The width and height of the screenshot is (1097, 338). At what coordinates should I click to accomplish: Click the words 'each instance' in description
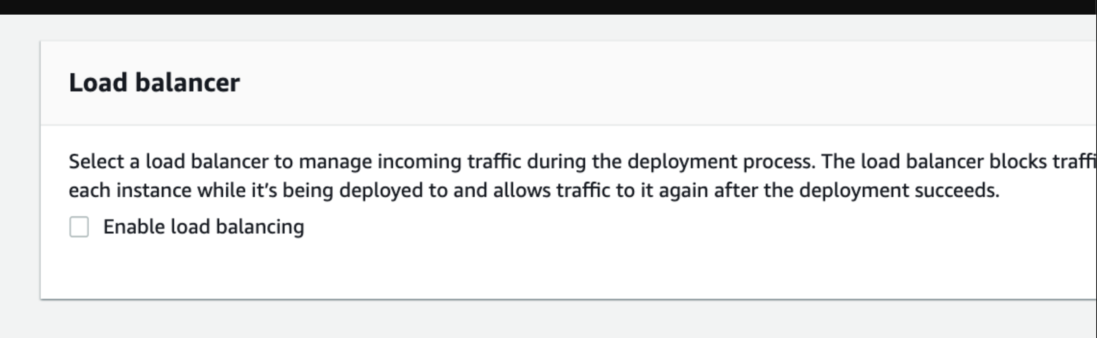[x=130, y=190]
